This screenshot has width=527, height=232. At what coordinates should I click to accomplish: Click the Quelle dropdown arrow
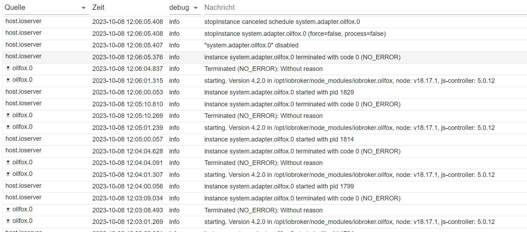(x=83, y=8)
